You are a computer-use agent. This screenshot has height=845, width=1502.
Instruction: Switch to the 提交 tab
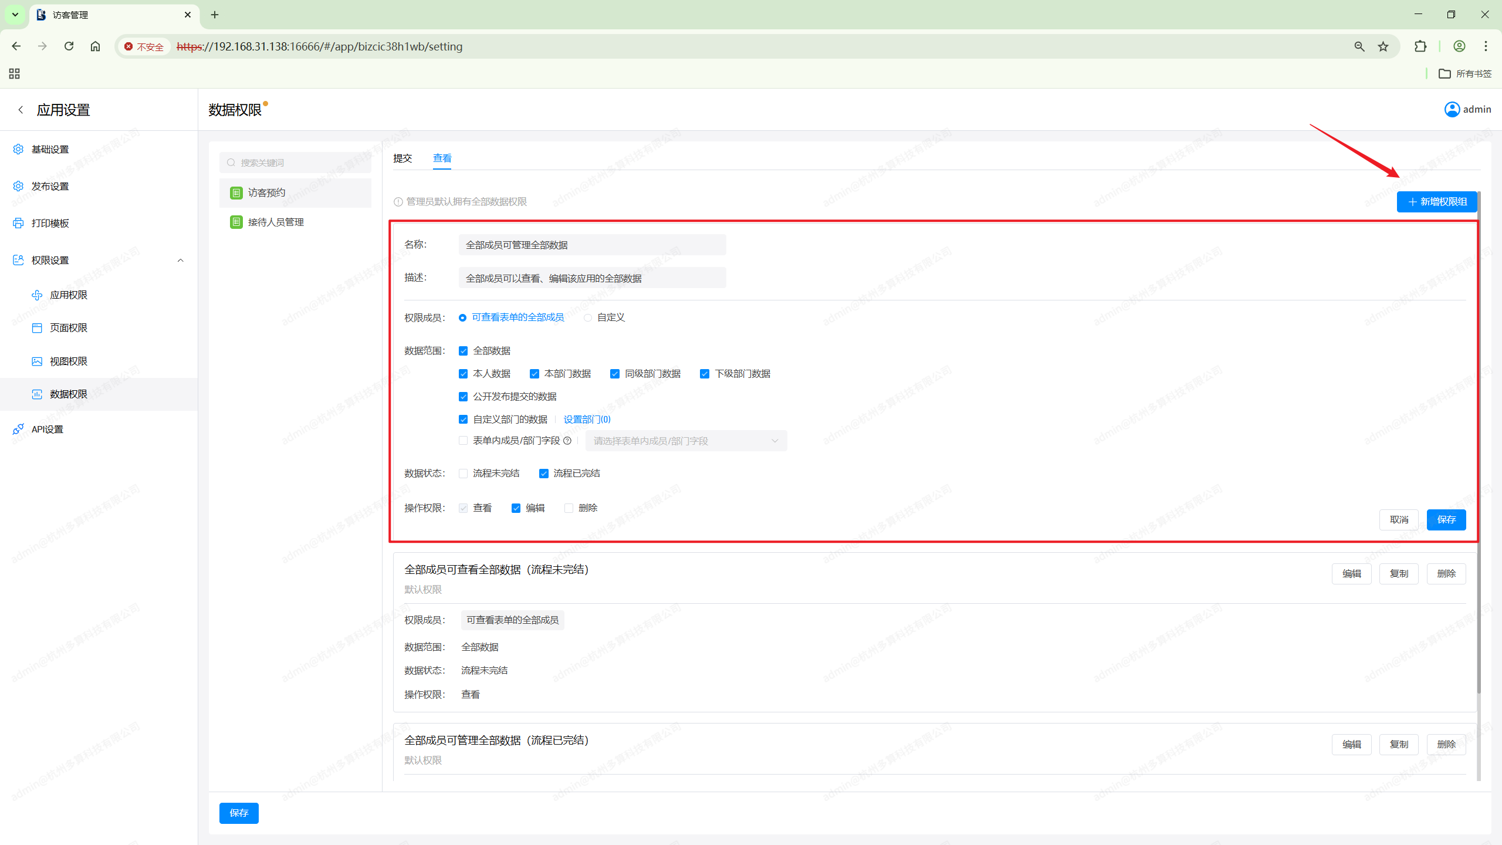pos(402,158)
